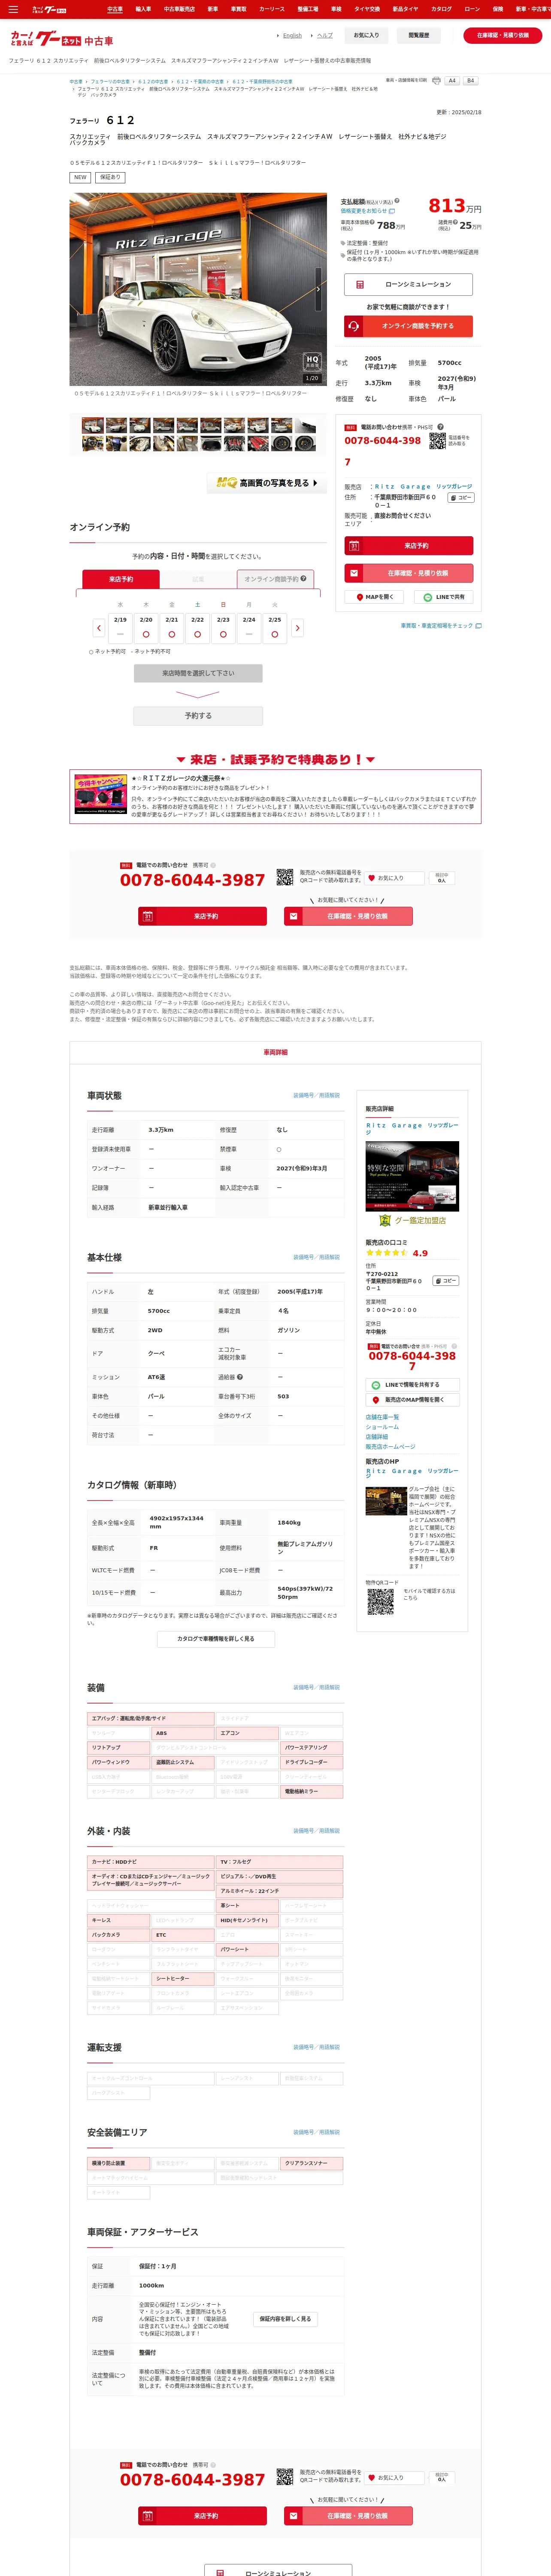Select the 2/25 reservation slot
The width and height of the screenshot is (551, 2576).
(x=275, y=628)
